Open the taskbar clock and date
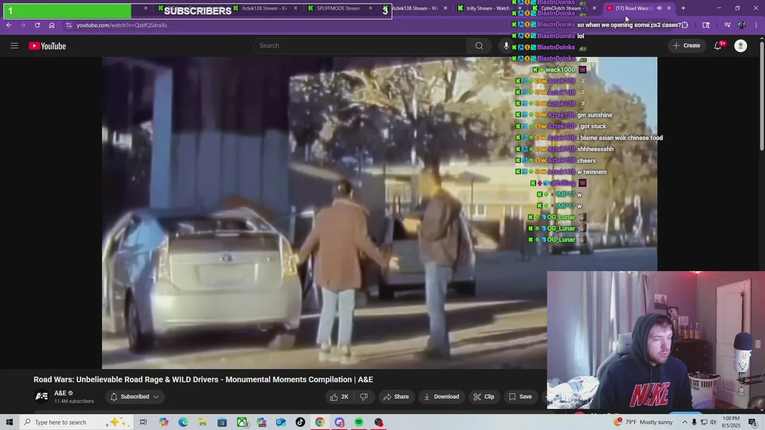Screen dimensions: 765x430 click(732, 422)
